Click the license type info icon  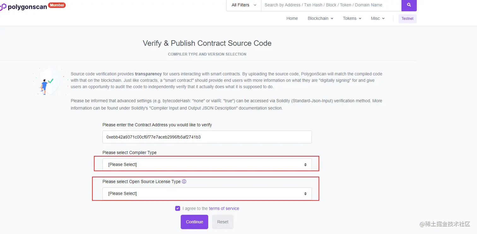click(x=184, y=181)
